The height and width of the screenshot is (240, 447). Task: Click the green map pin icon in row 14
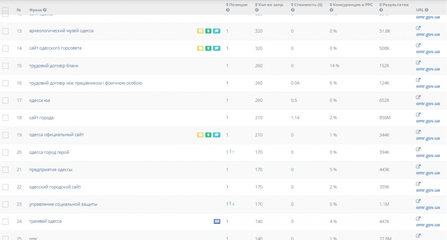click(x=208, y=48)
